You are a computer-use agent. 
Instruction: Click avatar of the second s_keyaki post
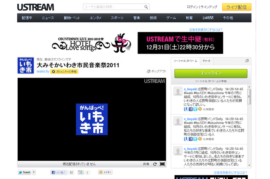click(178, 121)
